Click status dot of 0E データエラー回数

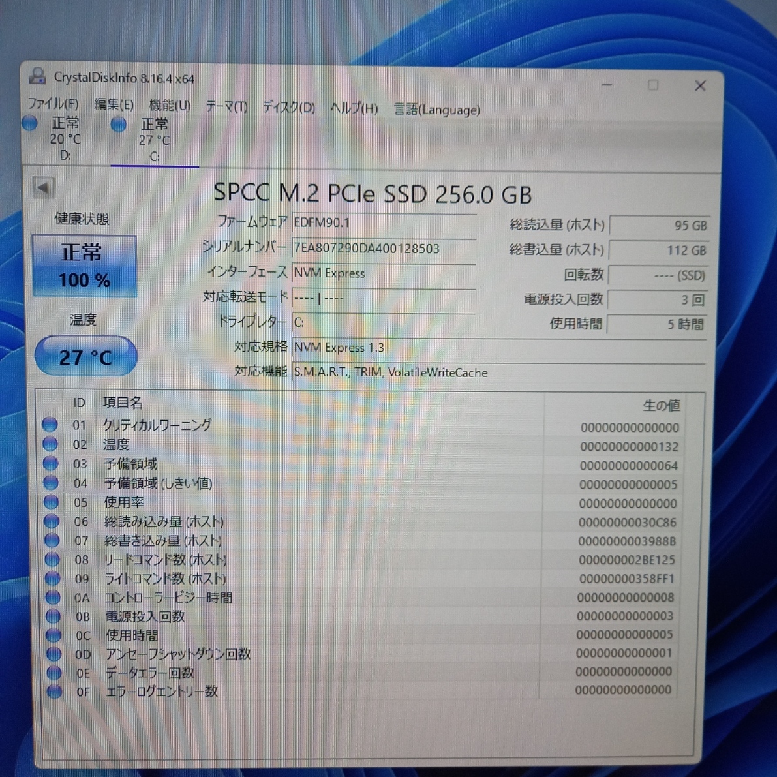coord(54,673)
